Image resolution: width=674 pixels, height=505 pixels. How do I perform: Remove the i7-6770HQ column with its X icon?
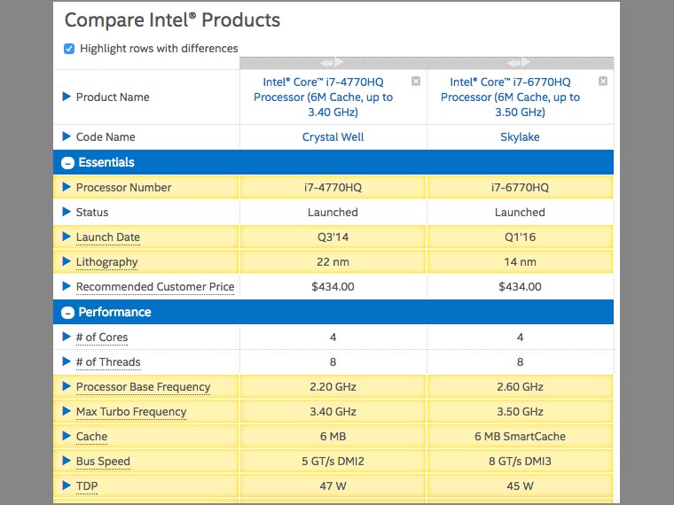(x=603, y=82)
